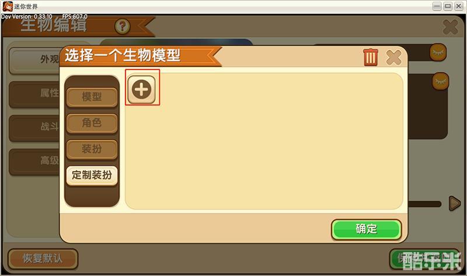
Task: Click the 迷你世界 app icon in title bar
Action: point(8,6)
